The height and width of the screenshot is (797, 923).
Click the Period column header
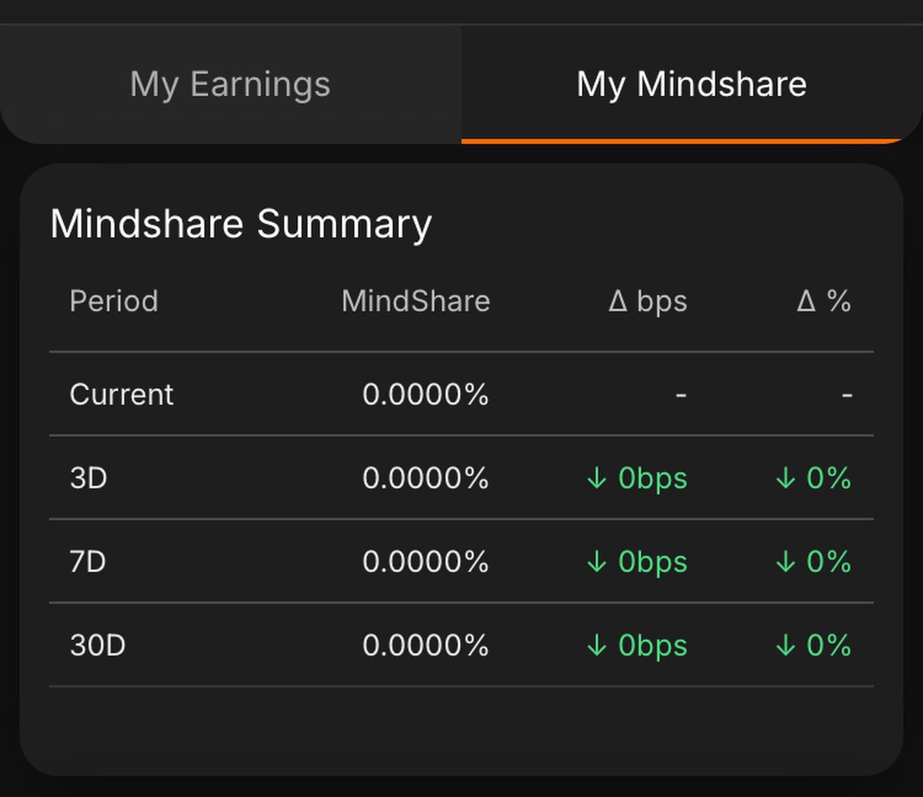click(114, 302)
